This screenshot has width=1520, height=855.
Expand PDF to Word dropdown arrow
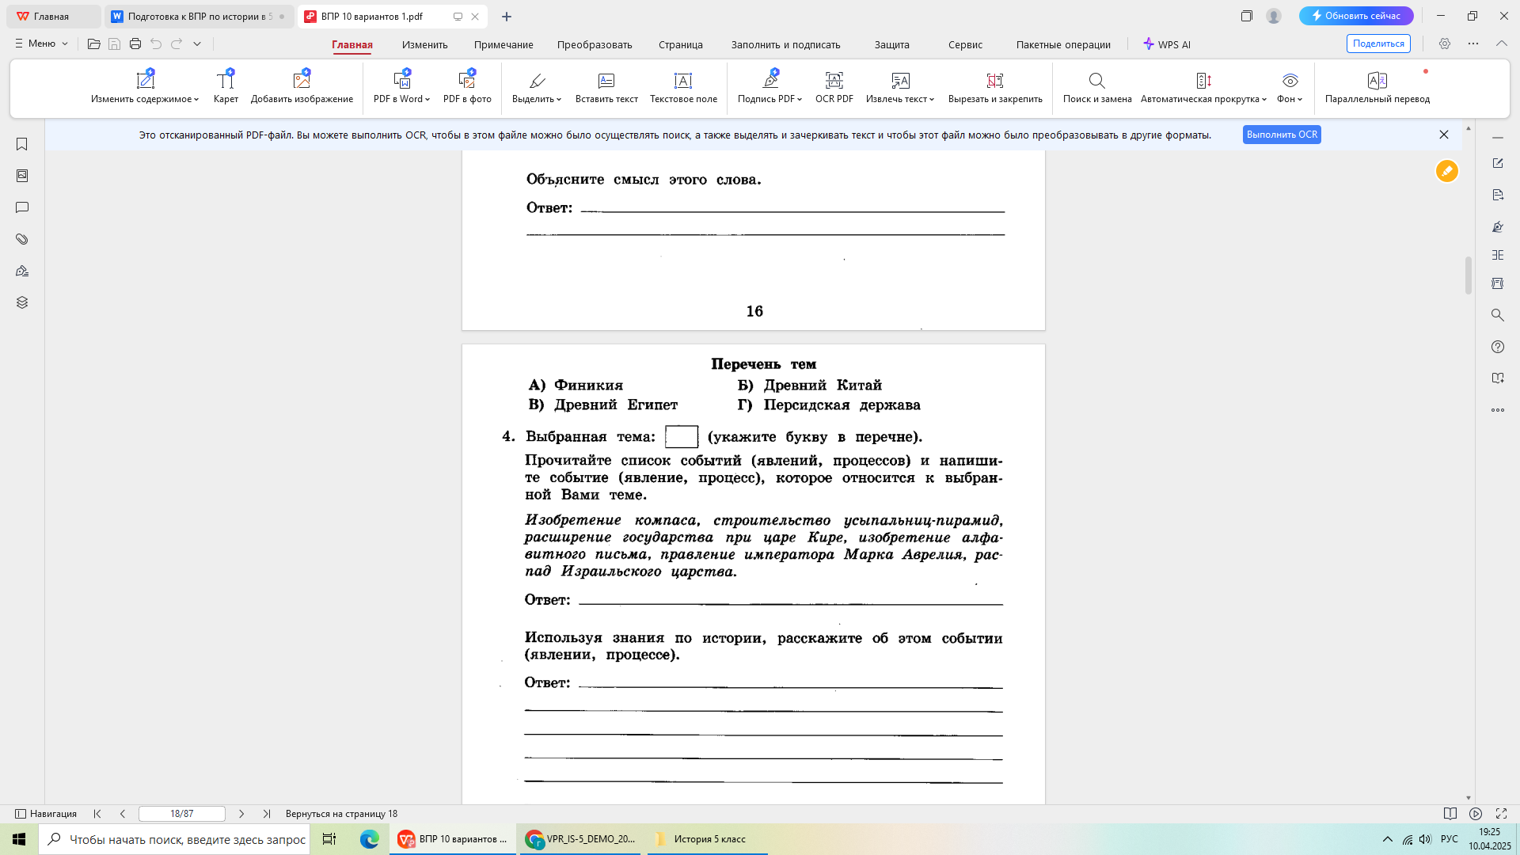pos(427,100)
